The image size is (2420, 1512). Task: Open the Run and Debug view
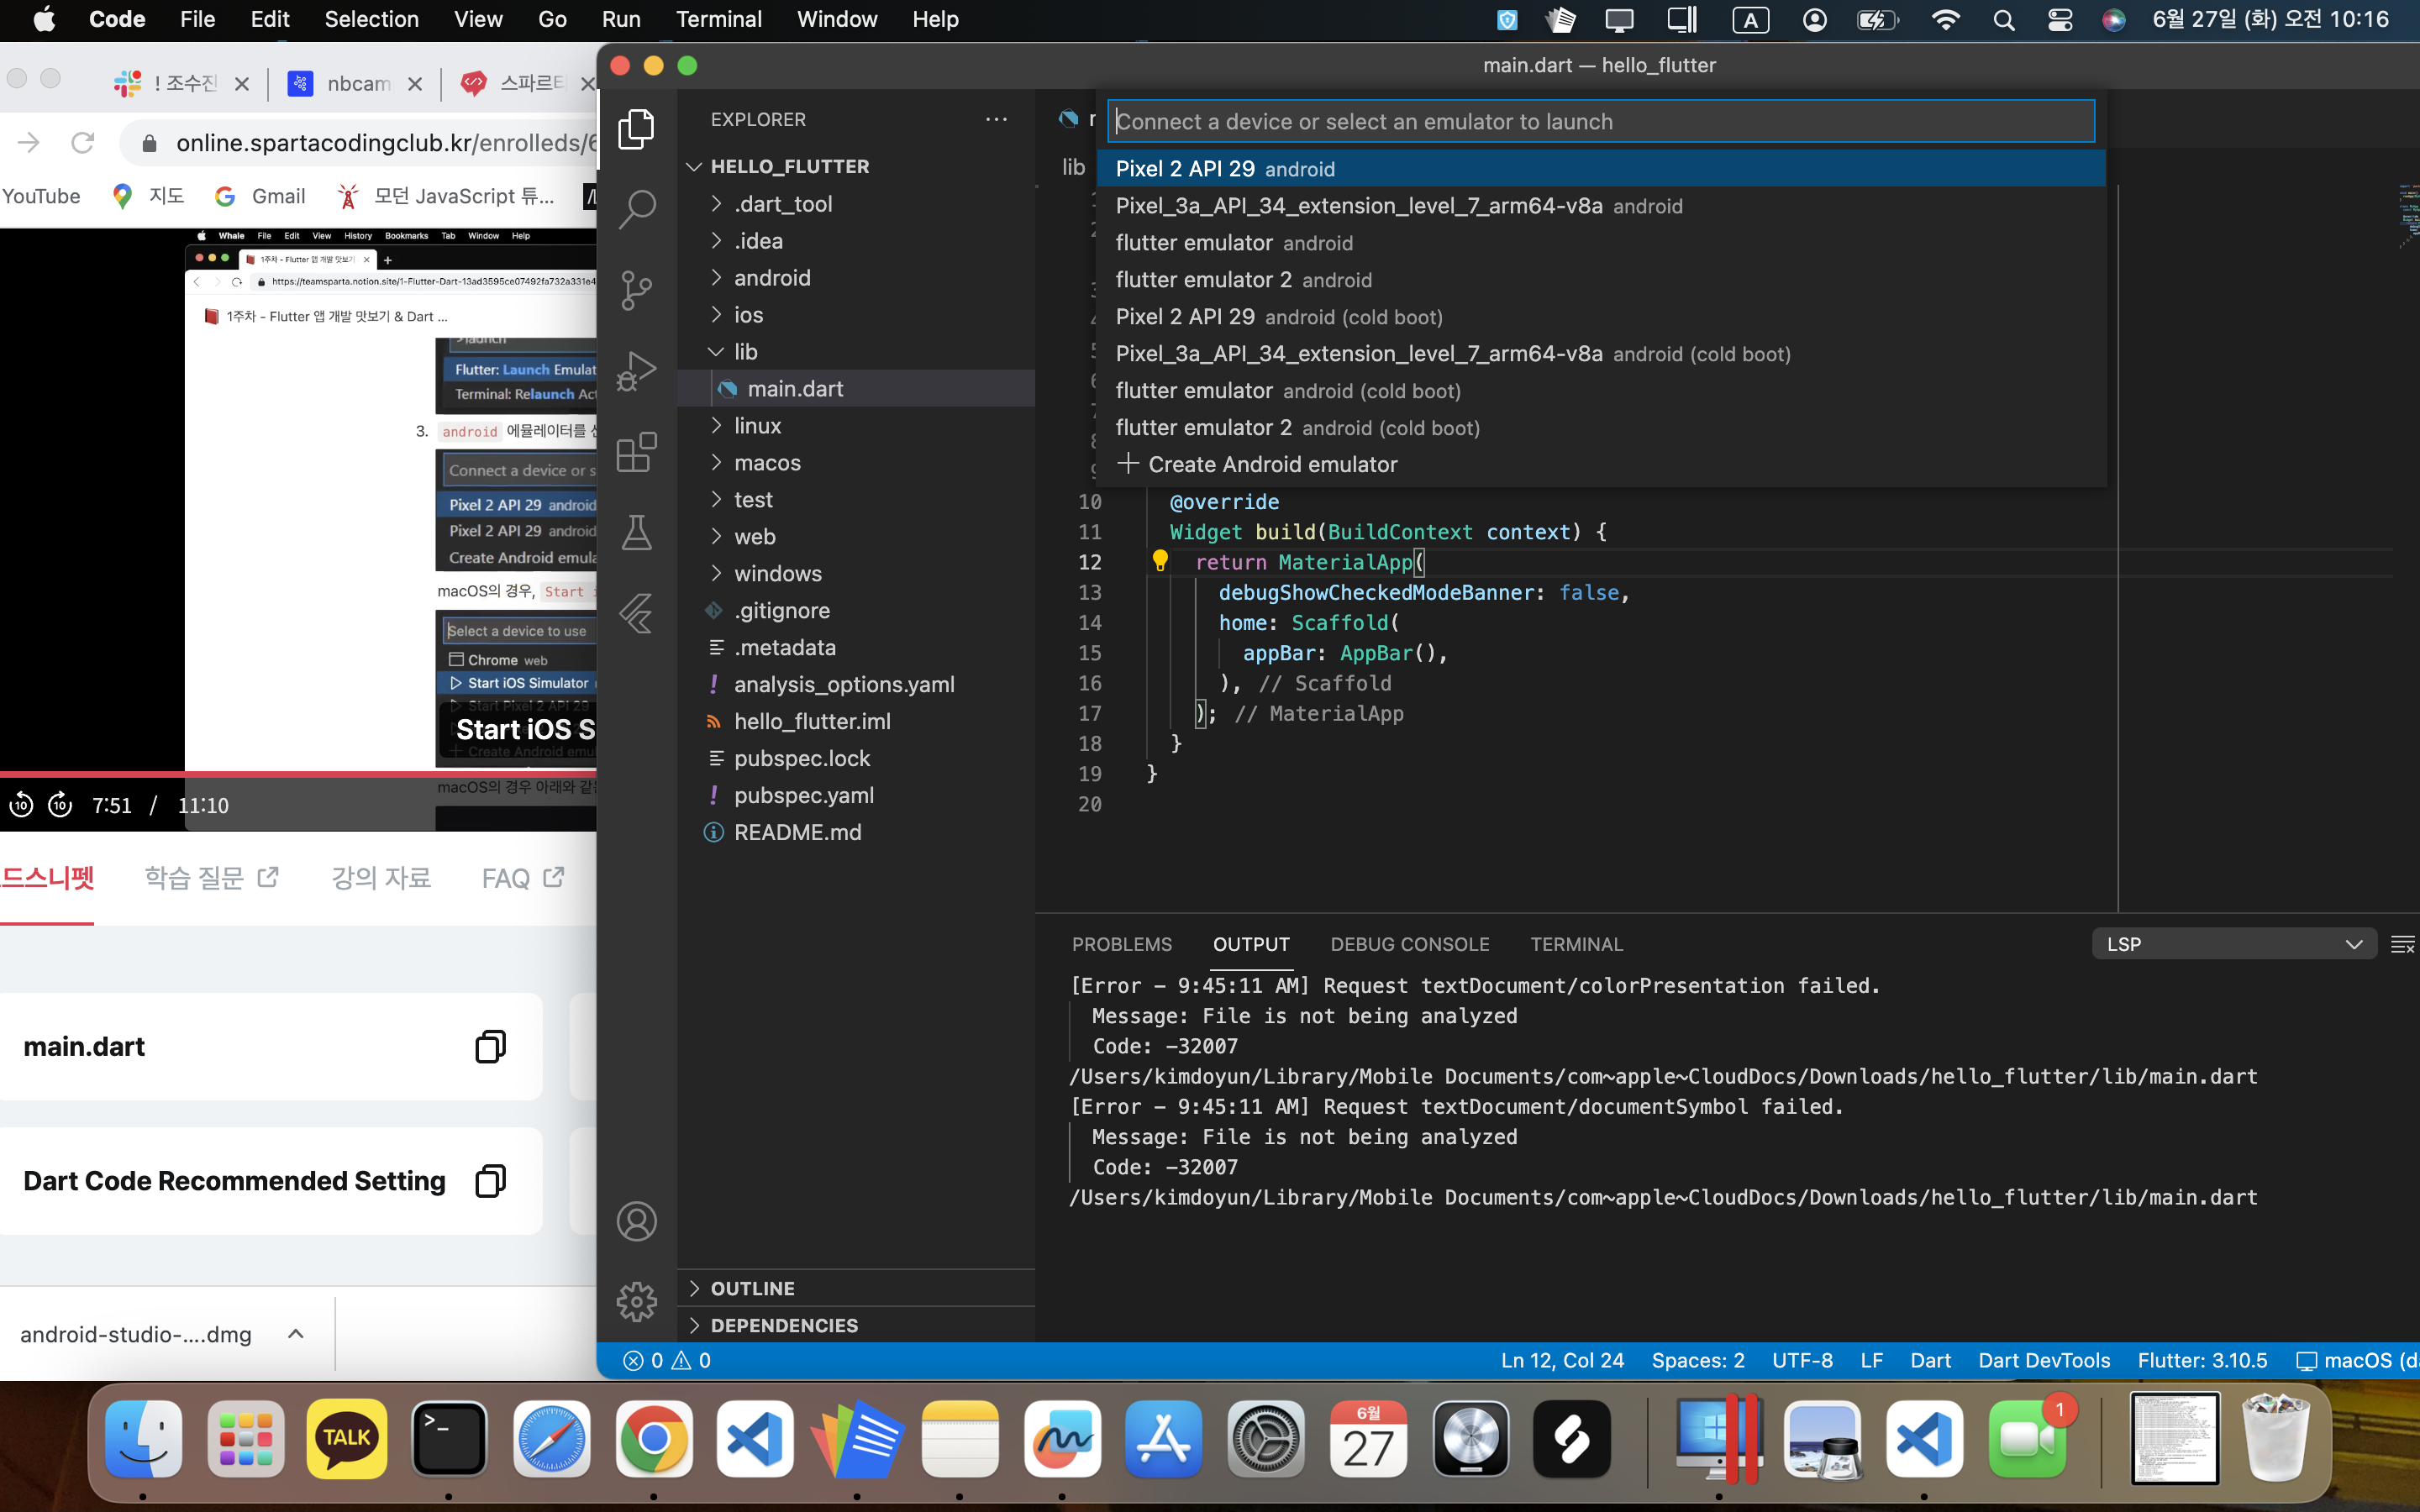coord(636,371)
